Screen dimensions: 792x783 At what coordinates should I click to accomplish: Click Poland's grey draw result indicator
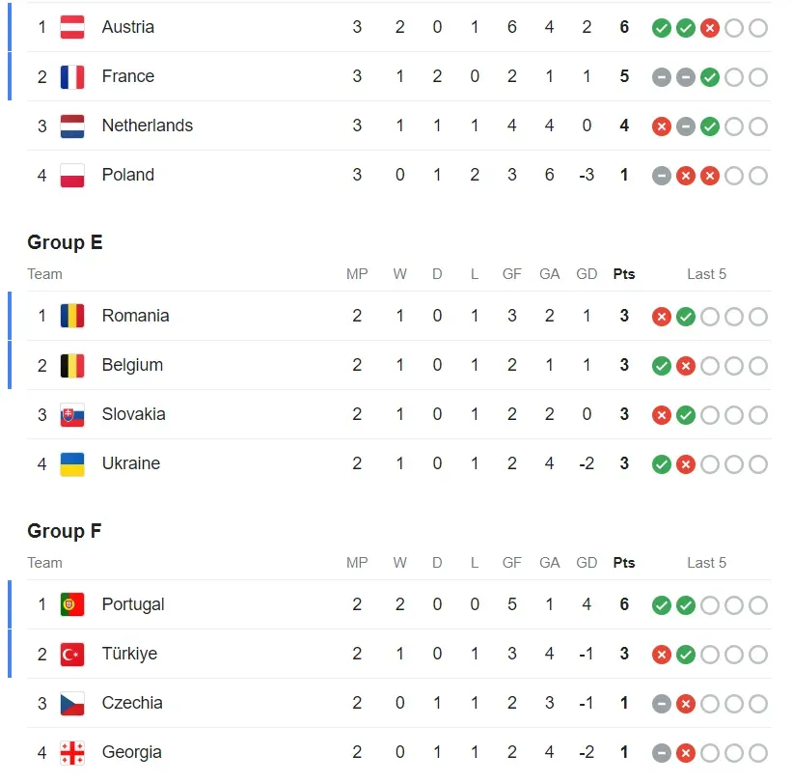pos(661,176)
